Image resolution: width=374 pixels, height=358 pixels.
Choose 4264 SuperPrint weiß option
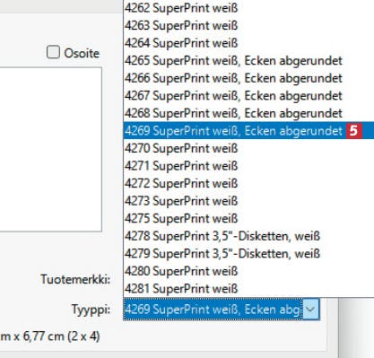point(248,43)
